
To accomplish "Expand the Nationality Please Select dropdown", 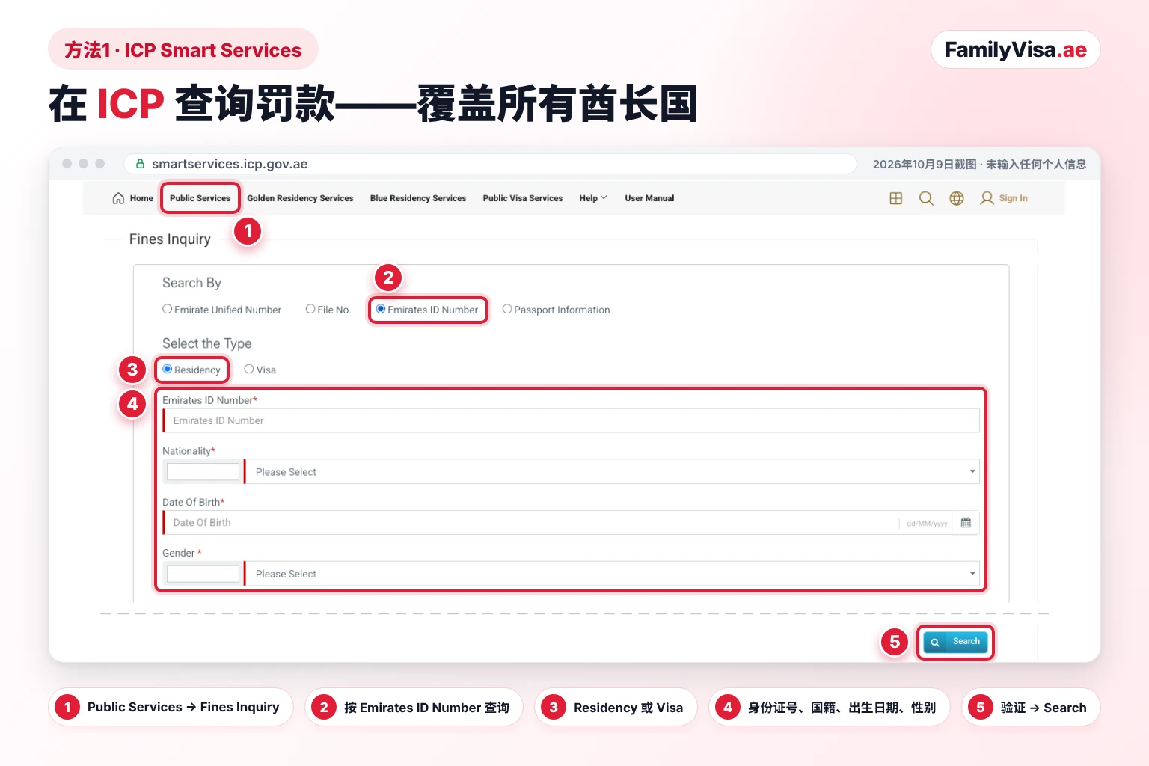I will click(x=612, y=471).
